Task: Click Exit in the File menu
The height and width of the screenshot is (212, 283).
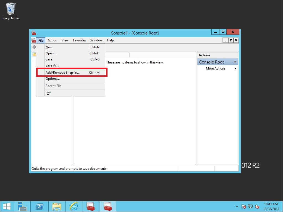Action: (48, 93)
